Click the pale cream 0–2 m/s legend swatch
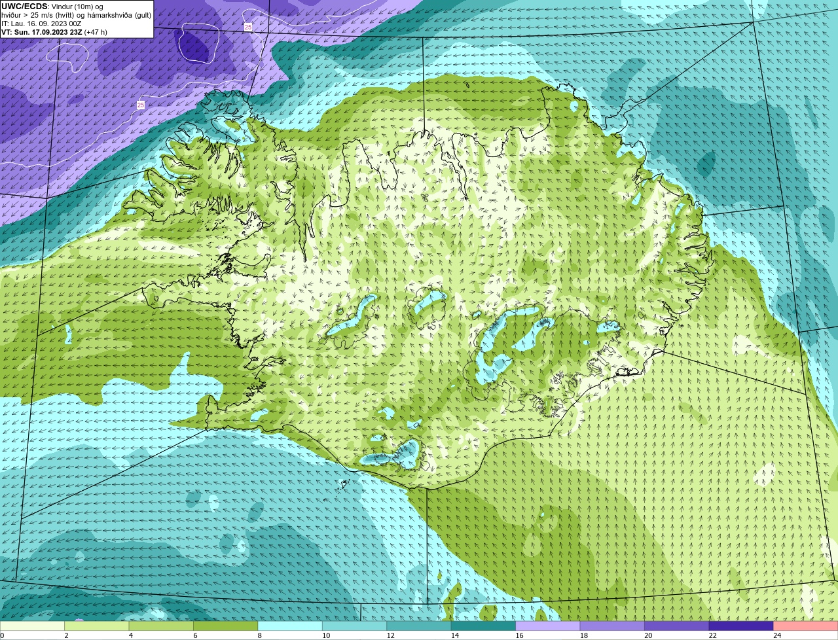This screenshot has height=640, width=838. point(33,626)
